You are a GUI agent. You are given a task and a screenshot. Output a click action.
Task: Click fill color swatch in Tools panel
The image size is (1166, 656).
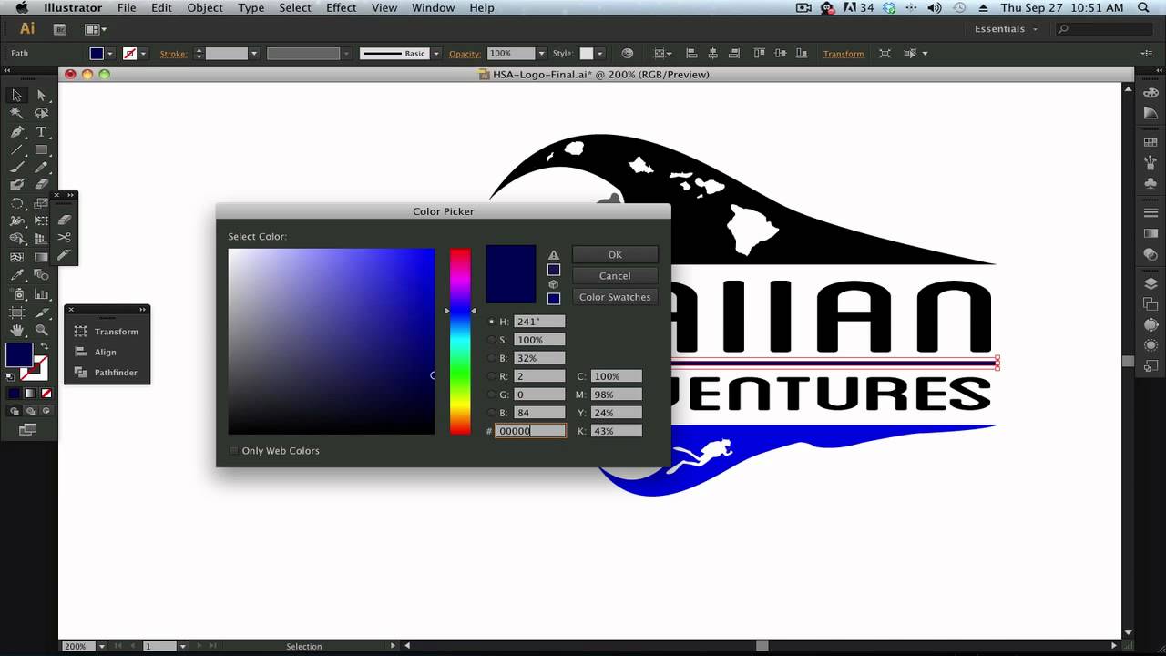point(18,355)
